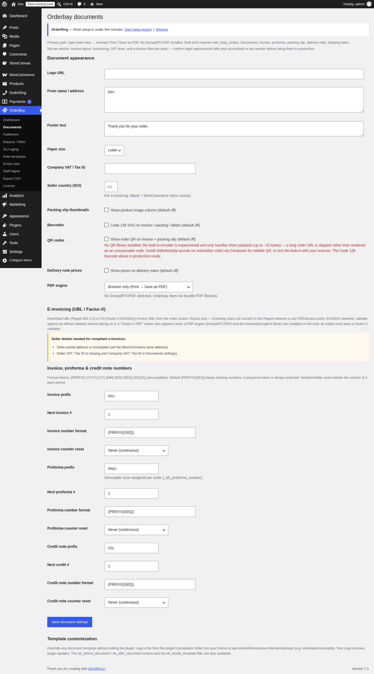Click the Plugins plug icon
The height and width of the screenshot is (674, 374).
[x=5, y=225]
